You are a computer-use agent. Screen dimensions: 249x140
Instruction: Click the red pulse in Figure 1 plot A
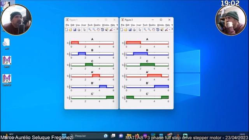(75, 42)
